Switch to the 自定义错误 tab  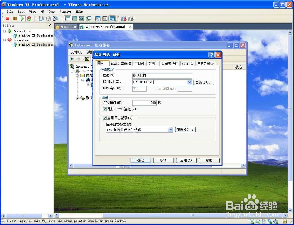[x=205, y=64]
